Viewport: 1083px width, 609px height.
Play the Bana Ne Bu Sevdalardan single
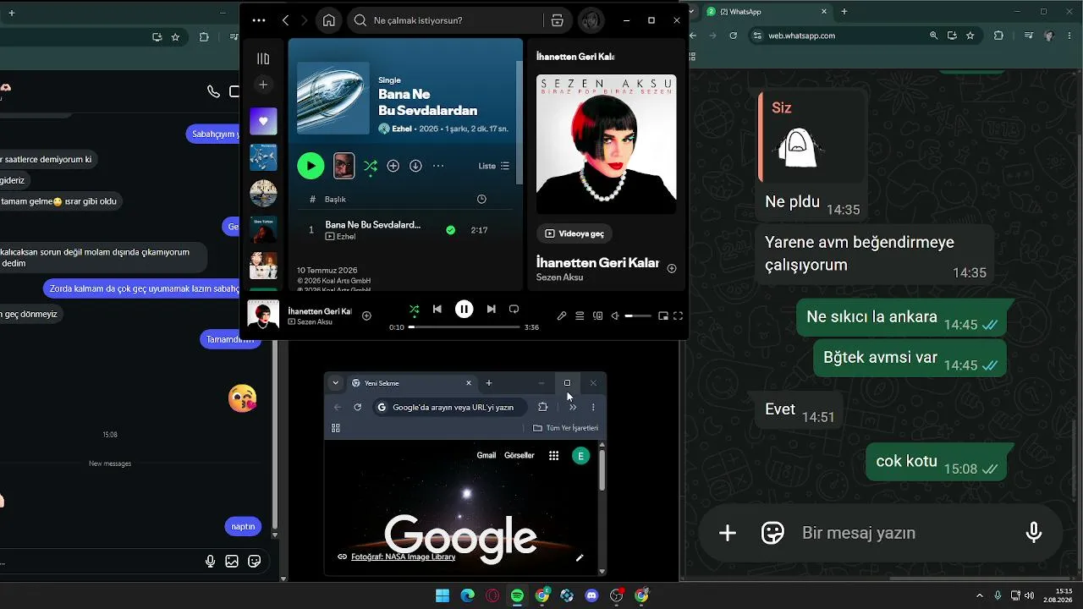tap(311, 166)
